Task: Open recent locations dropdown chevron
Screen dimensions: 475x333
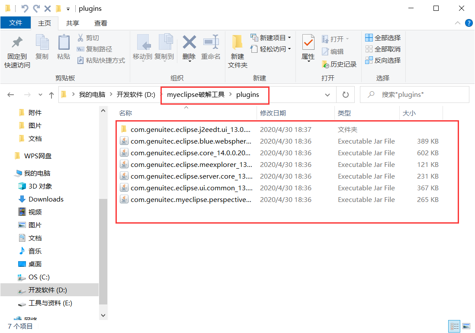Action: [x=40, y=95]
